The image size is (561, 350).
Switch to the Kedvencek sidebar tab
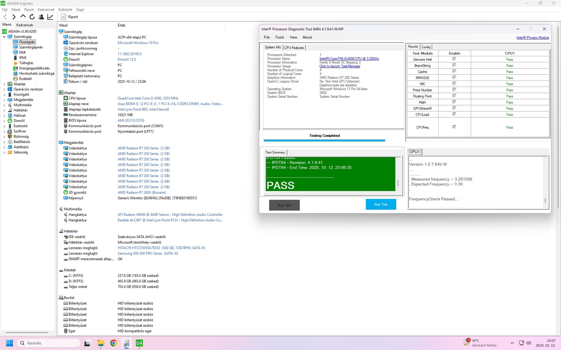(24, 25)
